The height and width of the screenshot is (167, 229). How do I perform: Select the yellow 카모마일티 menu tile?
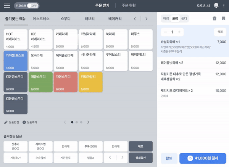(90, 82)
